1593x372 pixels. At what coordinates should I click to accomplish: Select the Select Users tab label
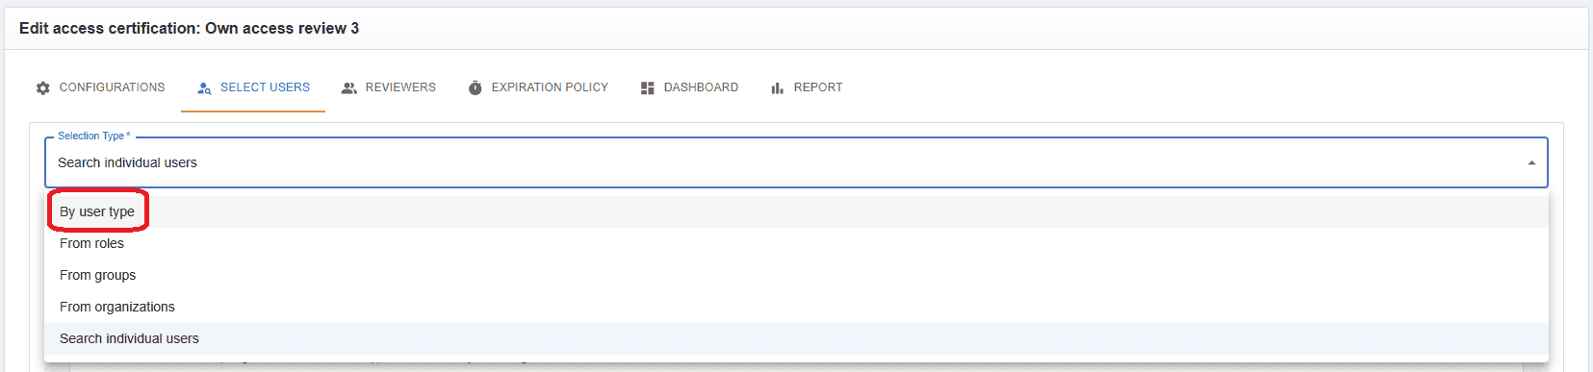(265, 87)
